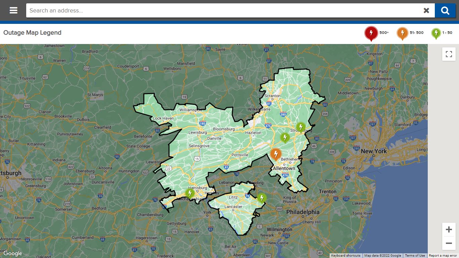Click the State College label
The width and height of the screenshot is (459, 258).
pyautogui.click(x=138, y=146)
